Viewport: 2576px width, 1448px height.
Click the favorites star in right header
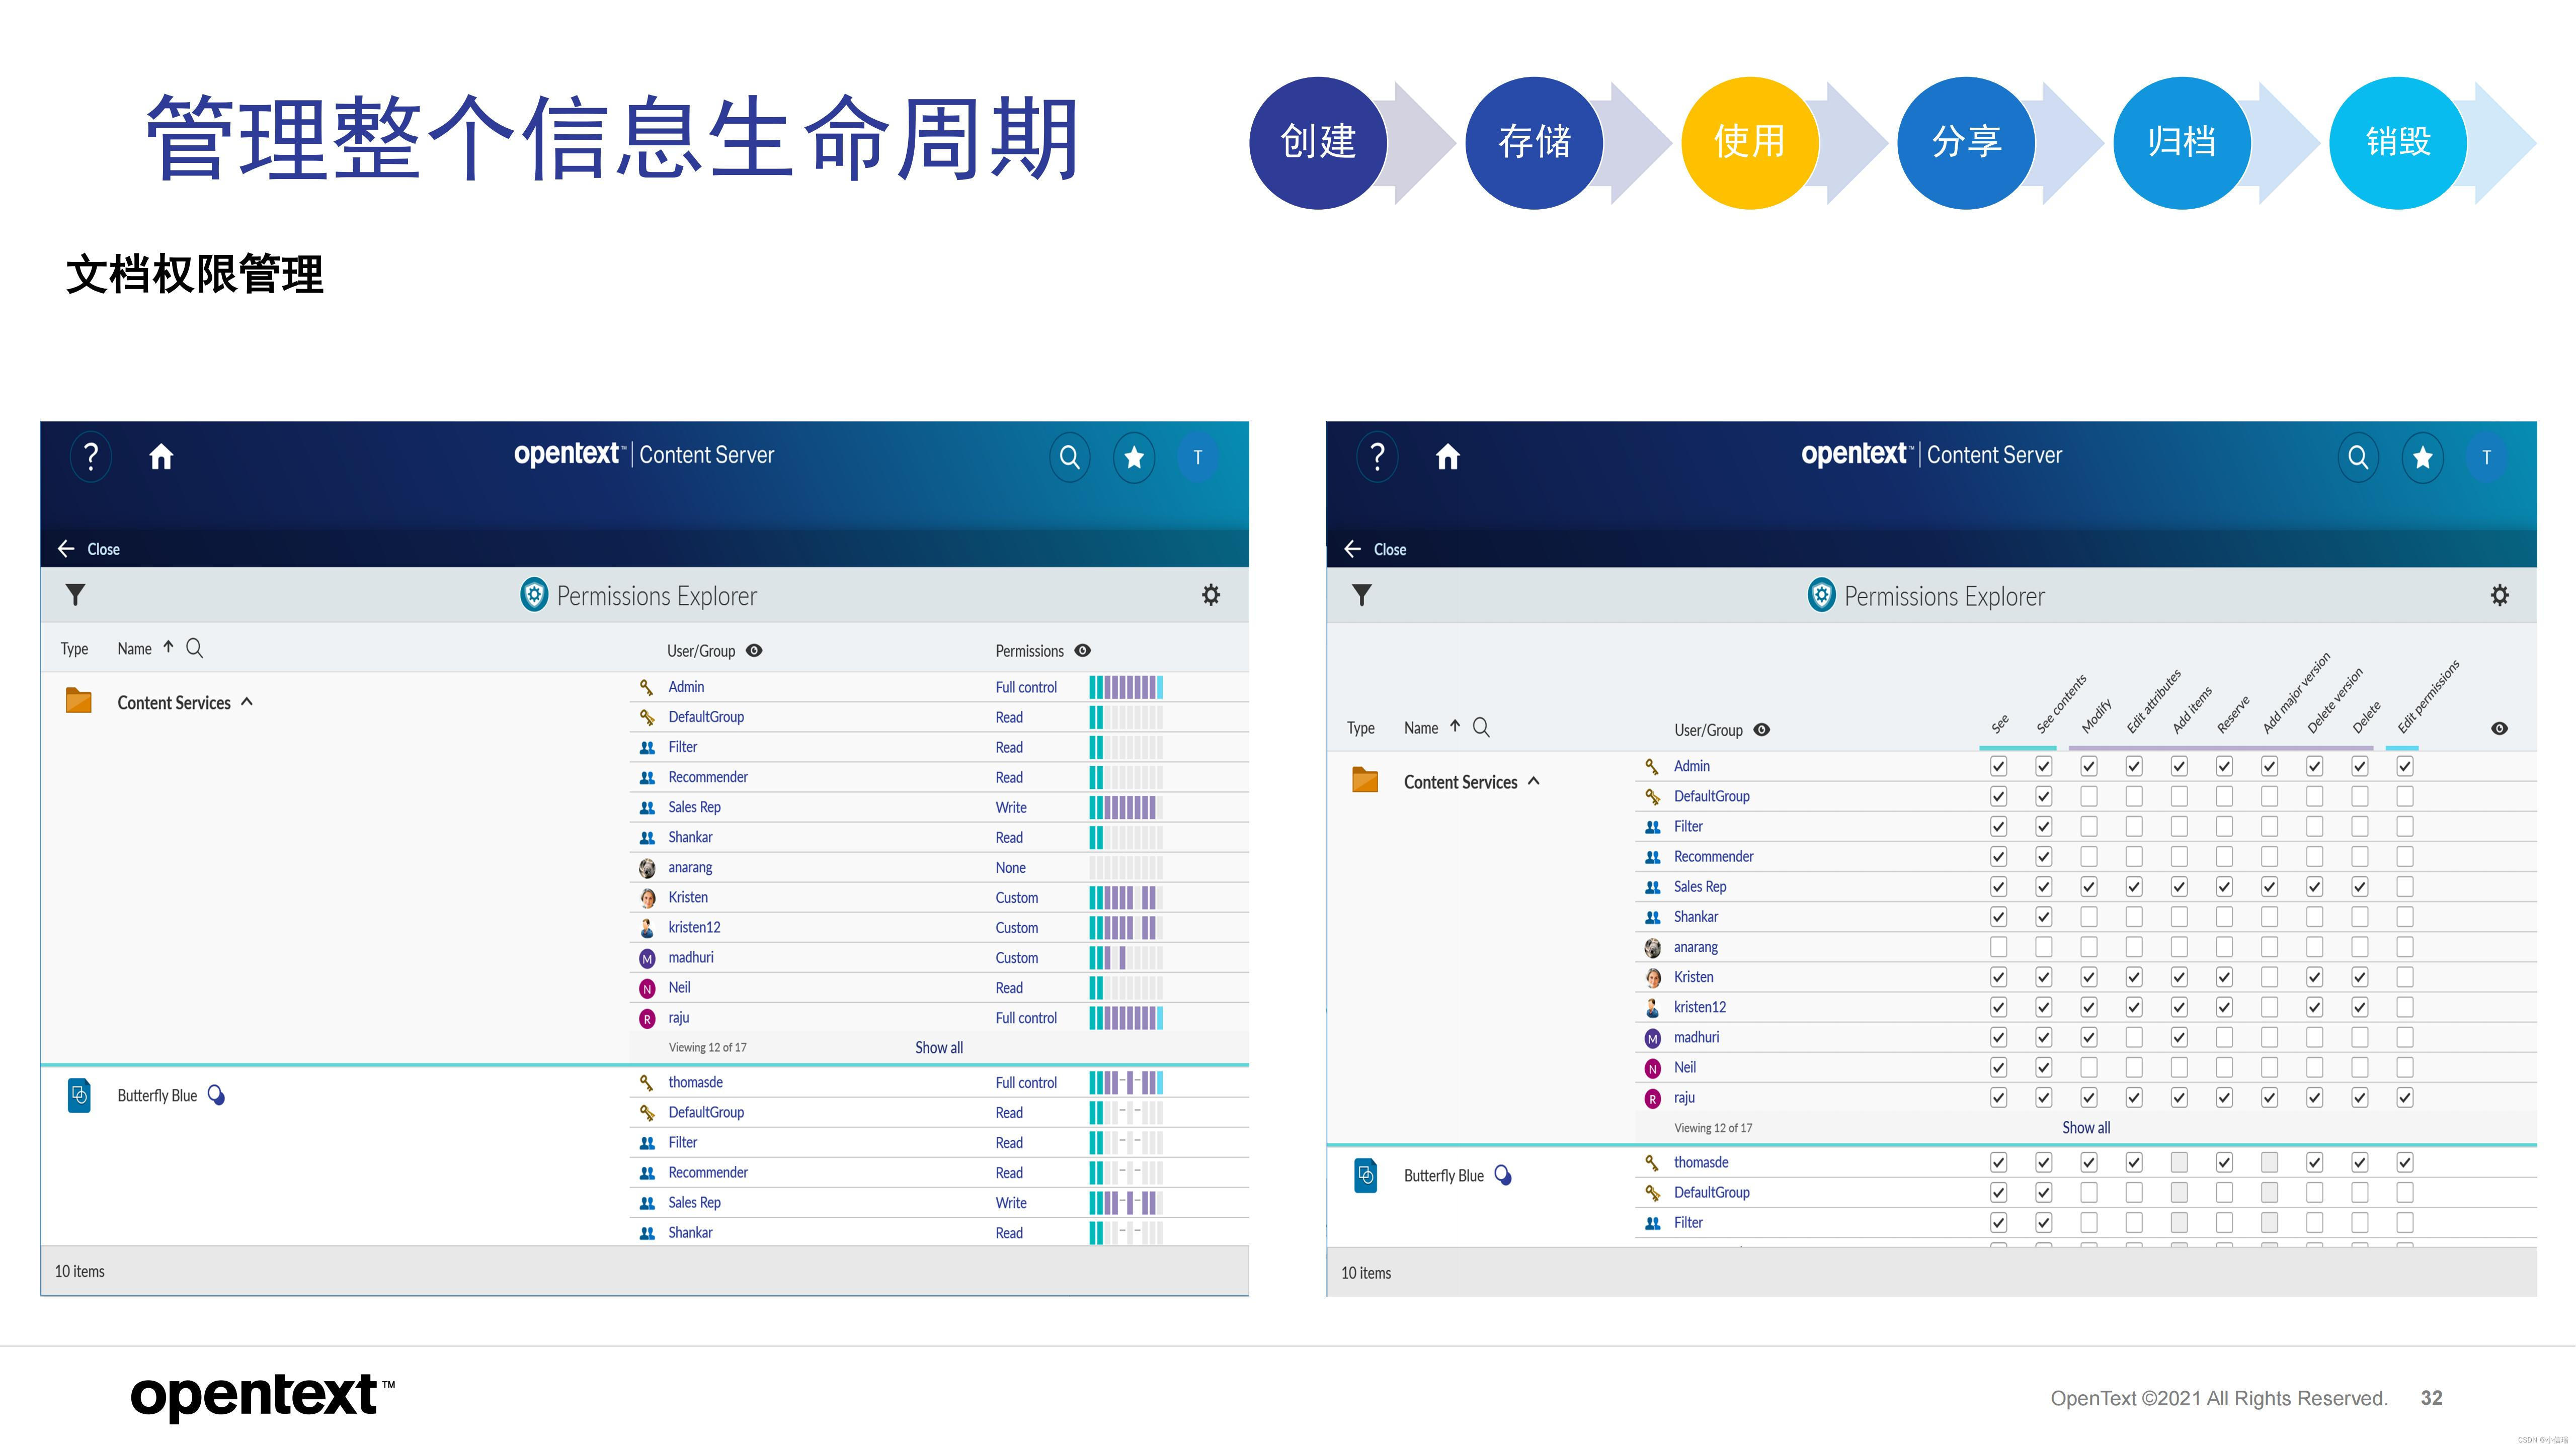[2422, 457]
